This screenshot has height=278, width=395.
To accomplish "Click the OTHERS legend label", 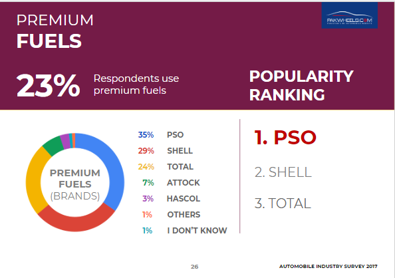I will point(184,215).
